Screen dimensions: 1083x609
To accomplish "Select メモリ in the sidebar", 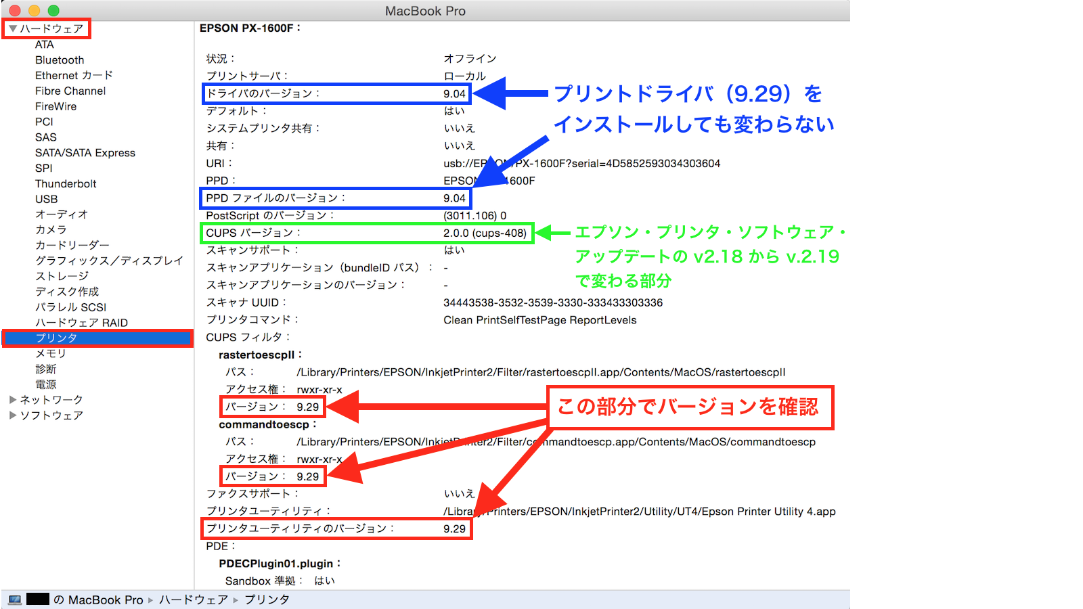I will coord(51,354).
